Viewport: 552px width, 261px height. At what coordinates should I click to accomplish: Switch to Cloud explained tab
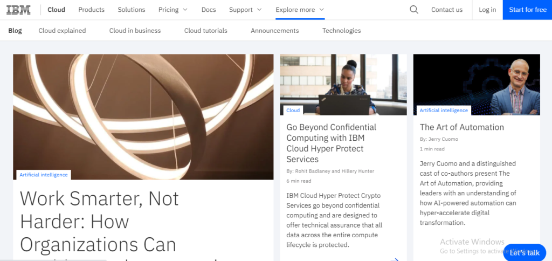pos(62,31)
